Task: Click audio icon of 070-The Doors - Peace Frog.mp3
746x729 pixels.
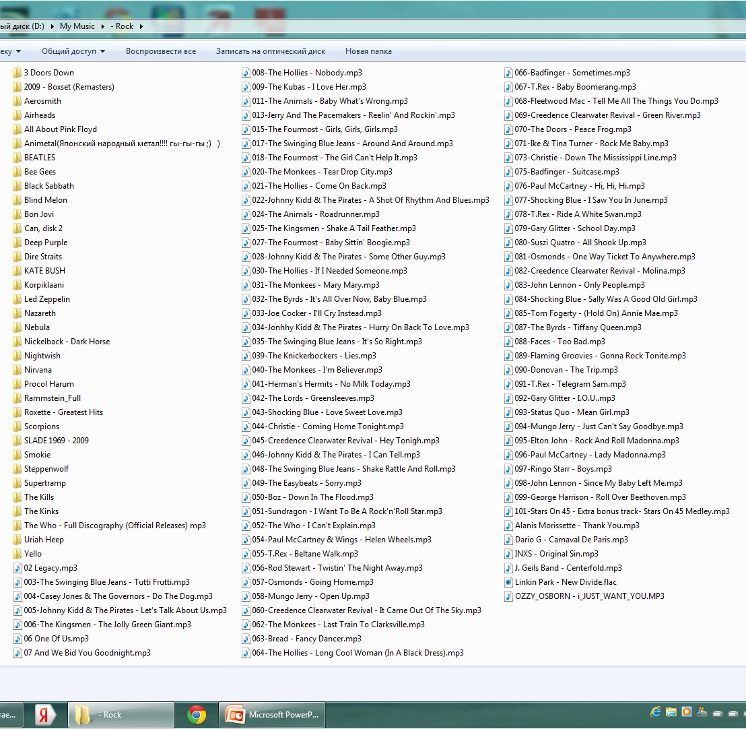Action: [508, 129]
